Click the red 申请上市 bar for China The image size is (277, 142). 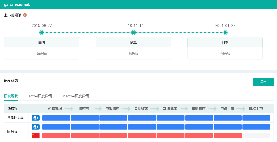point(228,136)
